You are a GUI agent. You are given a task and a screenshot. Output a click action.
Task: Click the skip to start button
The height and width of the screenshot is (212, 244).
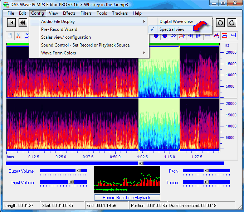pyautogui.click(x=12, y=23)
